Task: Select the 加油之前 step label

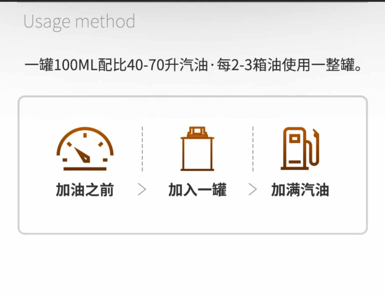Action: coord(85,190)
